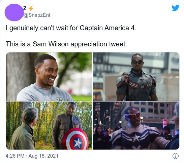Click the "Sam Wilson appreciation tweet" line
The image size is (184, 163).
tap(80, 44)
